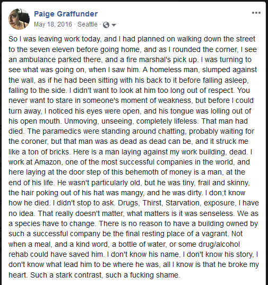The image size is (268, 285).
Task: Click the phrase 'seven eleven' in the post
Action: 52,49
